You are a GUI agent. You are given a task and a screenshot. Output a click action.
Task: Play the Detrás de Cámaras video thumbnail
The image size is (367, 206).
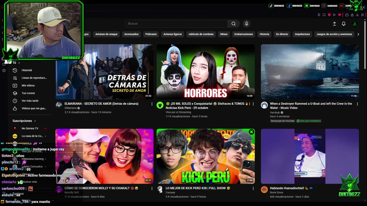(104, 72)
